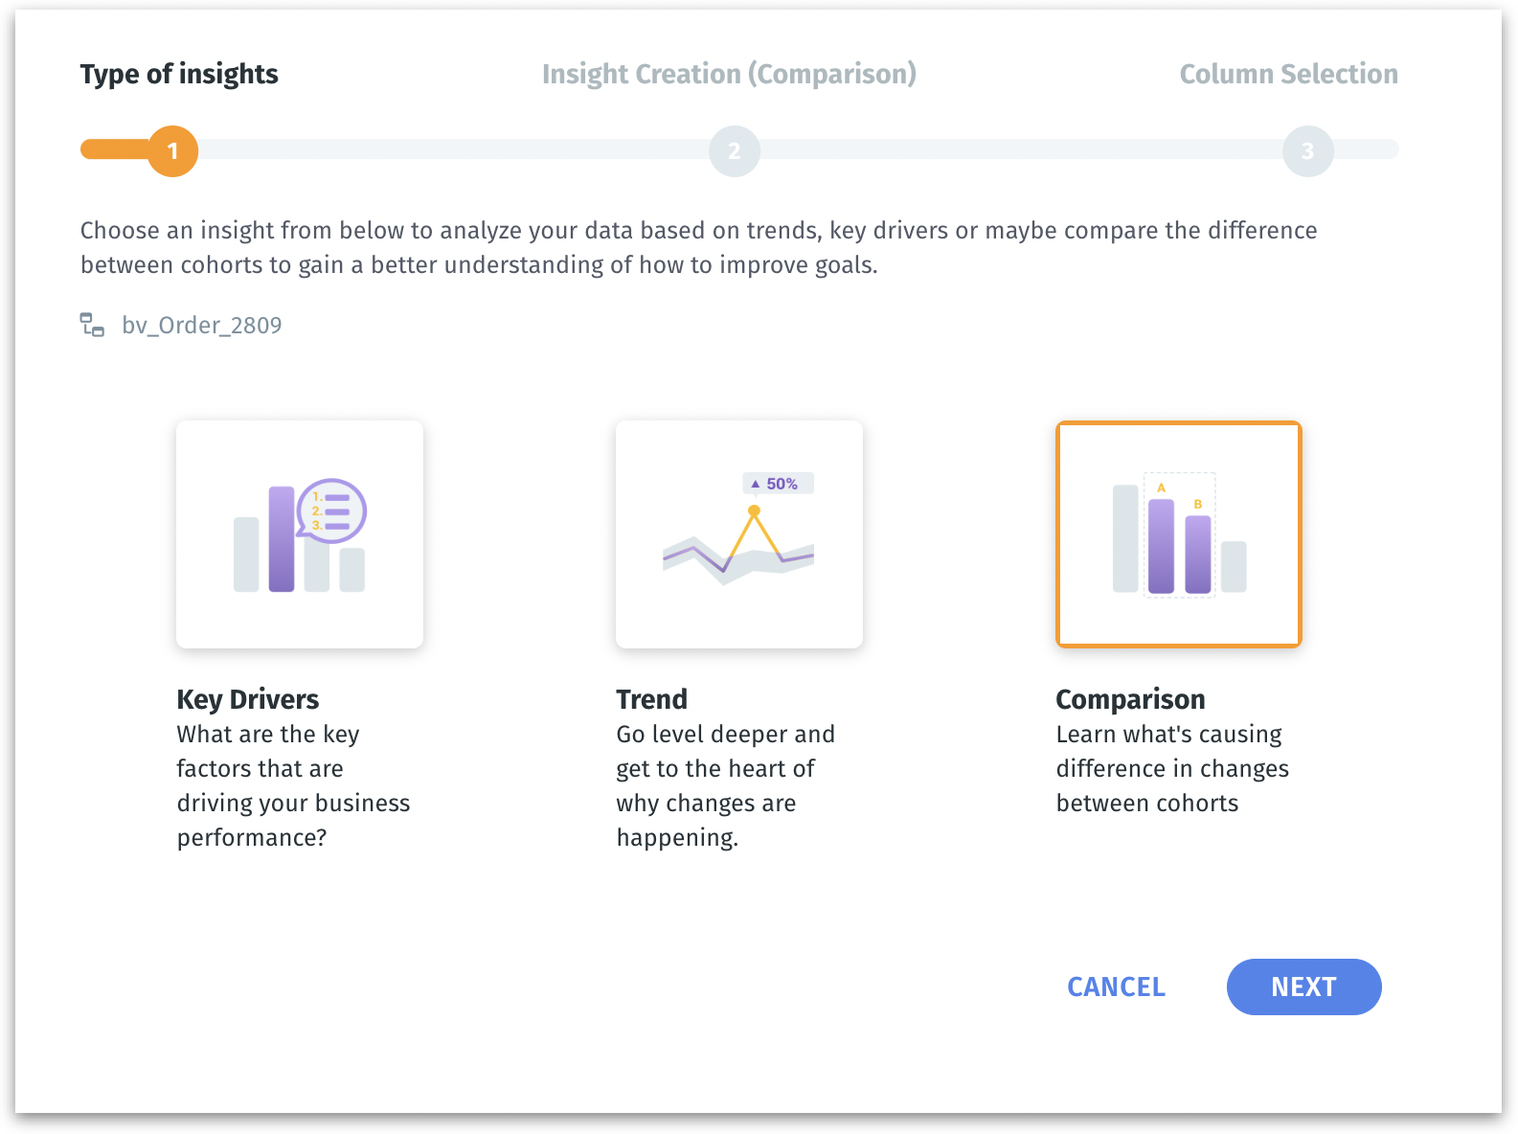Click the Key Drivers title text

click(x=248, y=699)
